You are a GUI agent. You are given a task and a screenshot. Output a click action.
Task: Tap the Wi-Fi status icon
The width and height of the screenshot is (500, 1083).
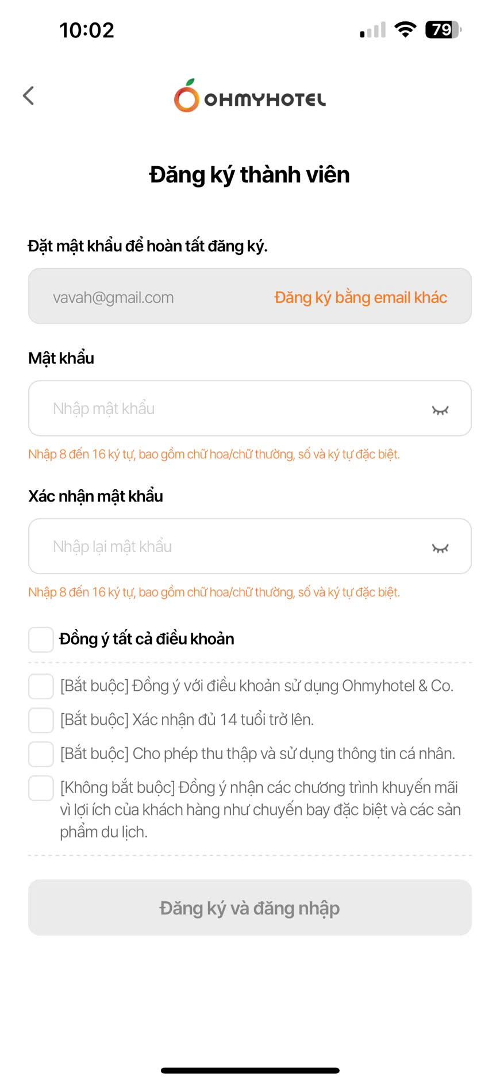tap(405, 30)
